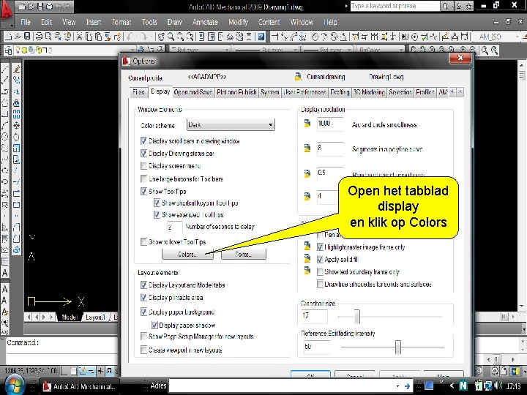Image resolution: width=527 pixels, height=395 pixels.
Task: Enable Use large buttons for Toolbars
Action: click(x=143, y=178)
